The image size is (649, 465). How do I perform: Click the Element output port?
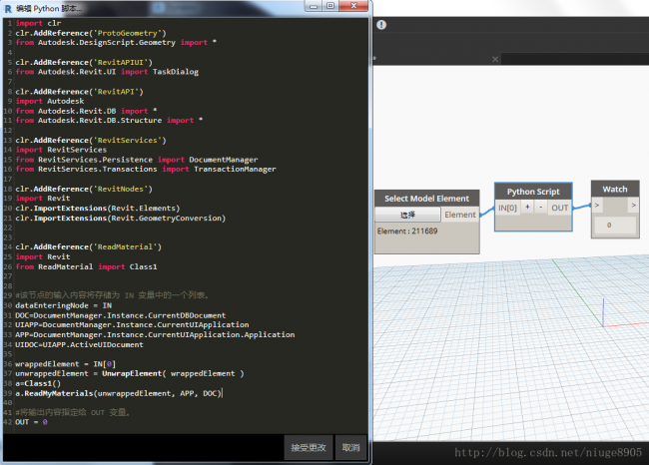pyautogui.click(x=460, y=215)
